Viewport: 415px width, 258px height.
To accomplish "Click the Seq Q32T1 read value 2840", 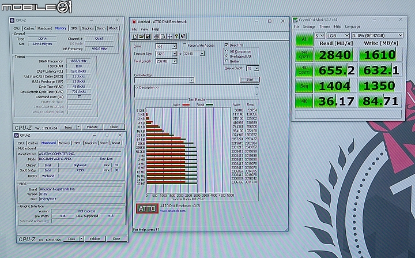I will click(335, 55).
